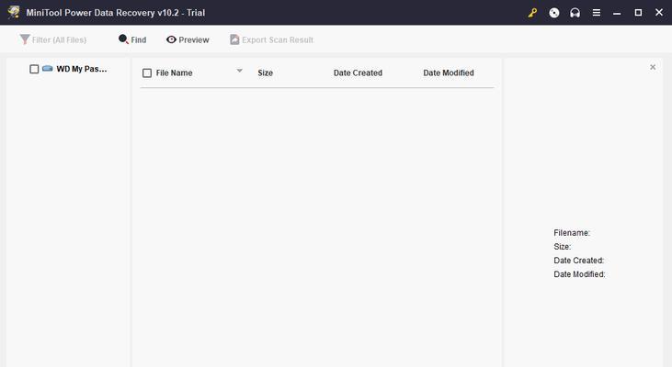Maximize the MiniTool window
672x367 pixels.
[x=638, y=13]
